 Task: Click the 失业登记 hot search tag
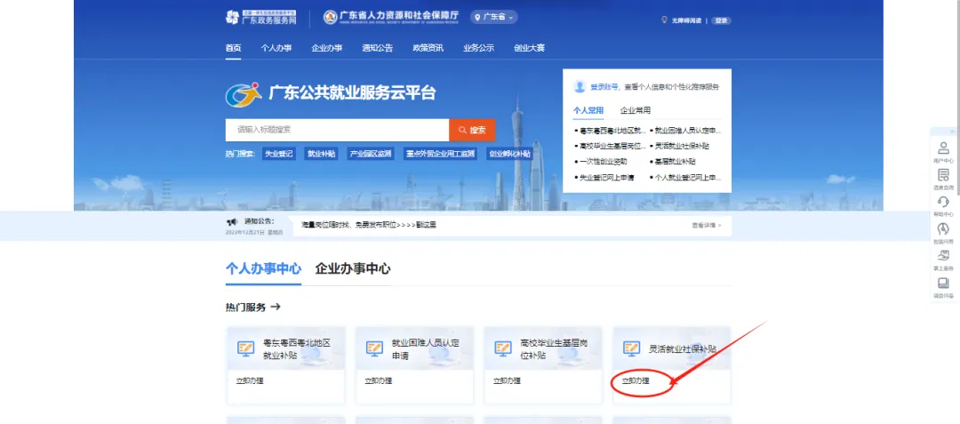coord(277,154)
